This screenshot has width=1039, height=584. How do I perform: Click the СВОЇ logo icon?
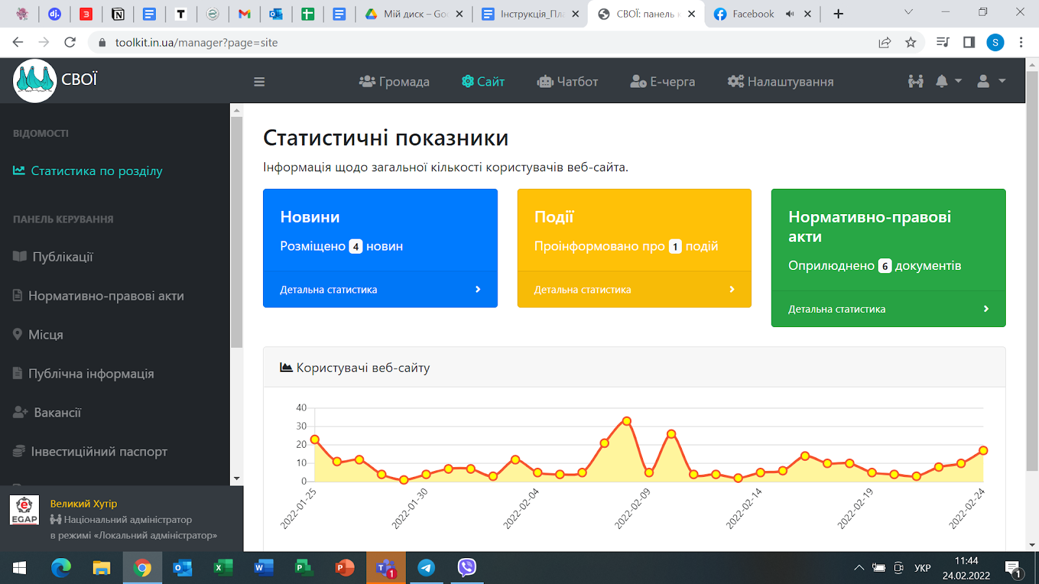point(34,80)
